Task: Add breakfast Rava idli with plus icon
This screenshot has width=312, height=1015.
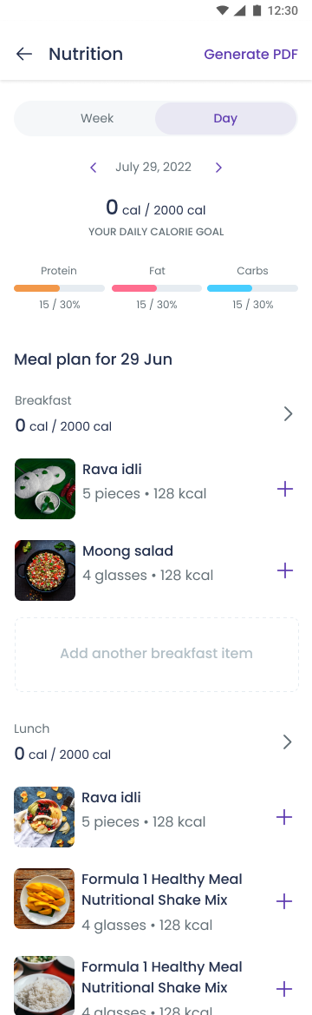Action: (x=285, y=489)
